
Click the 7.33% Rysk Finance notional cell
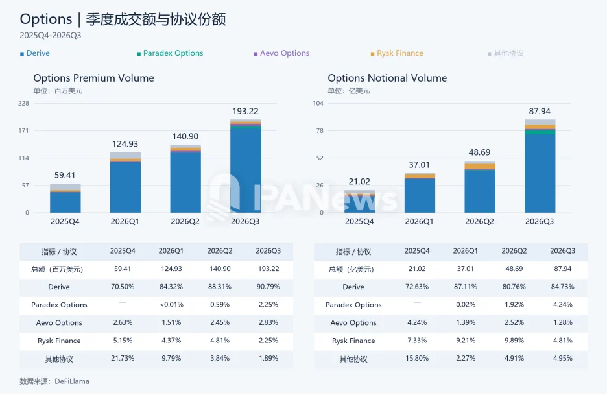click(x=417, y=341)
